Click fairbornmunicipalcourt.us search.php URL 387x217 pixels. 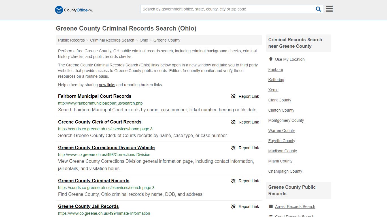[100, 103]
